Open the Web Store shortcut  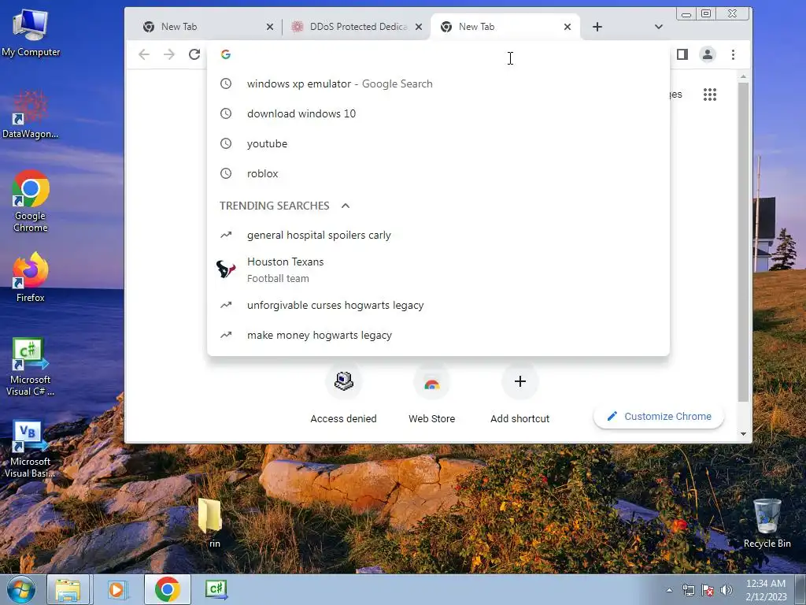(432, 393)
